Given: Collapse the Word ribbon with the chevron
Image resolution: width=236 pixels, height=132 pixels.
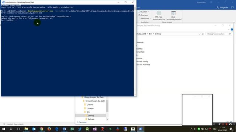Looking at the screenshot, I should click(x=234, y=22).
